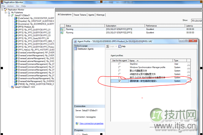Click the Script icon in dialog toolbar
Image resolution: width=203 pixels, height=135 pixels.
click(x=108, y=46)
